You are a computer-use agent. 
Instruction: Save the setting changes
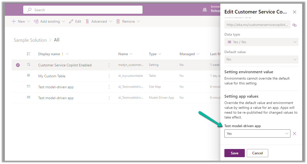tap(234, 153)
